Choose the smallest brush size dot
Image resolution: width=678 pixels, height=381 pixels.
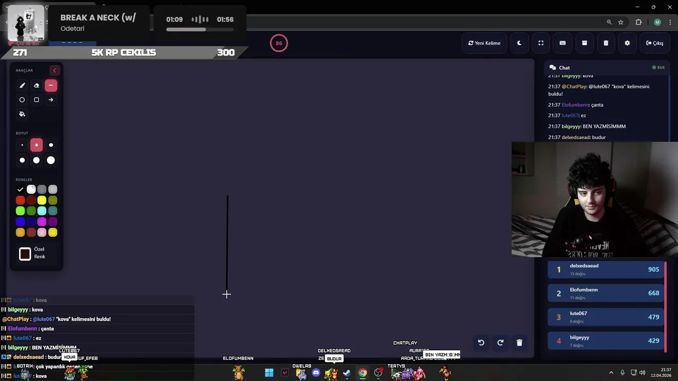point(22,145)
